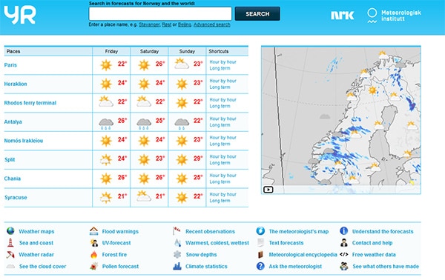Open Advanced search link
The height and width of the screenshot is (280, 445).
211,24
